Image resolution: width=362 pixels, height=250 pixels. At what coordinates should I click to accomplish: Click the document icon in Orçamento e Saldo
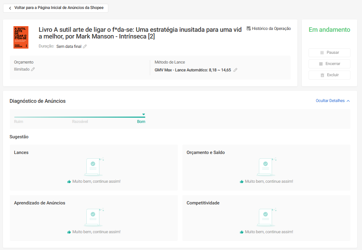coord(266,167)
